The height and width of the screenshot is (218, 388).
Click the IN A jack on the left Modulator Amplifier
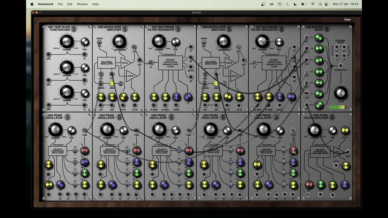pos(101,74)
